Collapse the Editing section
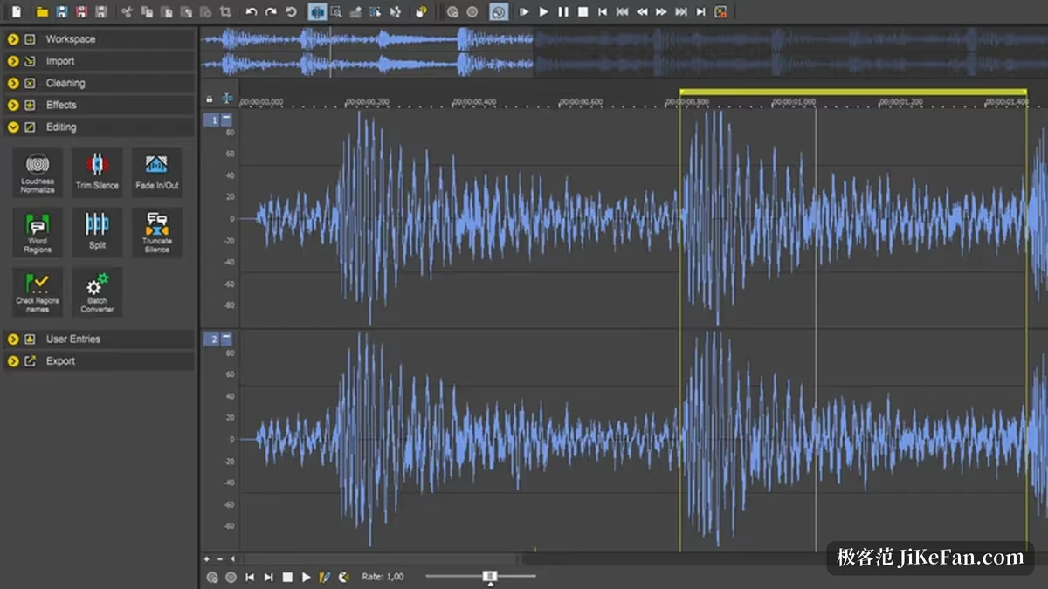This screenshot has height=589, width=1048. [x=13, y=127]
